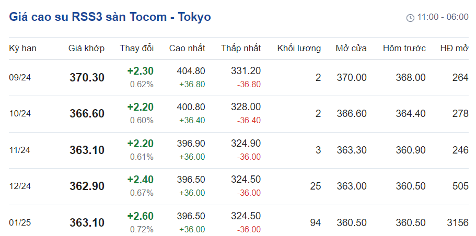The height and width of the screenshot is (236, 476).
Task: Click the 3156 open interest value
Action: [458, 223]
